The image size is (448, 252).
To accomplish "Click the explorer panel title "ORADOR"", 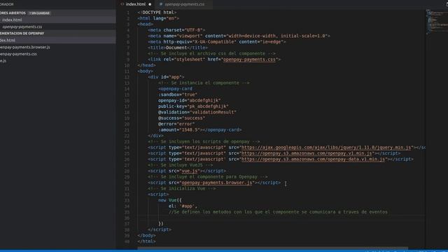I will [x=7, y=4].
